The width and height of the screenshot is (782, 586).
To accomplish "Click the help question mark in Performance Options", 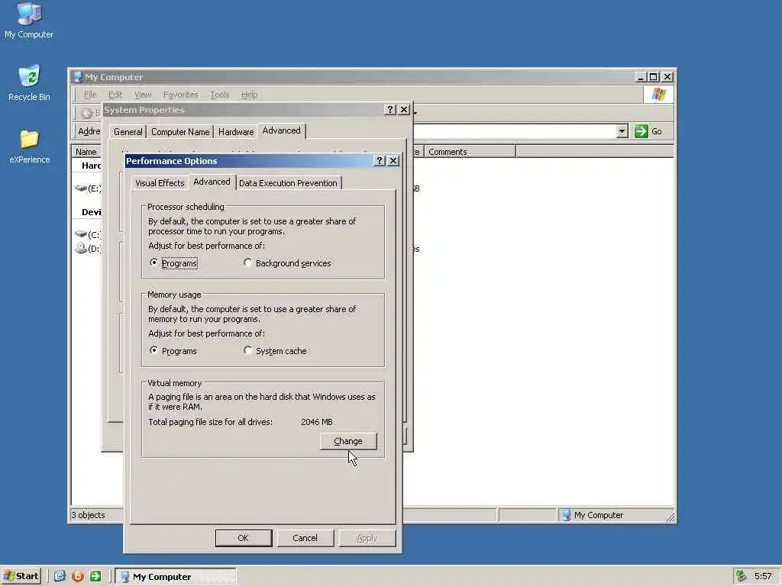I will [x=380, y=160].
